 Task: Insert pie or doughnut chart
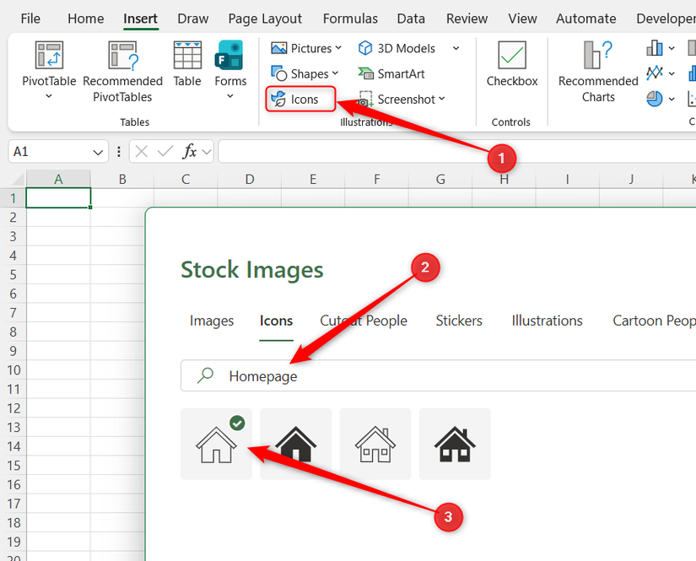click(655, 99)
